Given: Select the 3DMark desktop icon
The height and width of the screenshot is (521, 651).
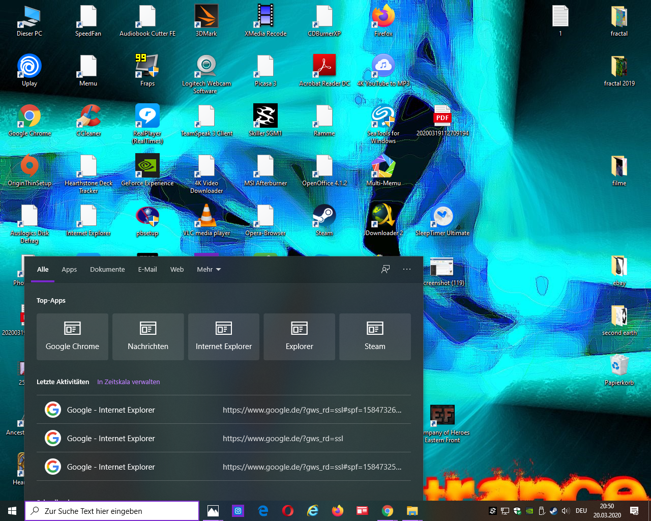Looking at the screenshot, I should pos(206,20).
